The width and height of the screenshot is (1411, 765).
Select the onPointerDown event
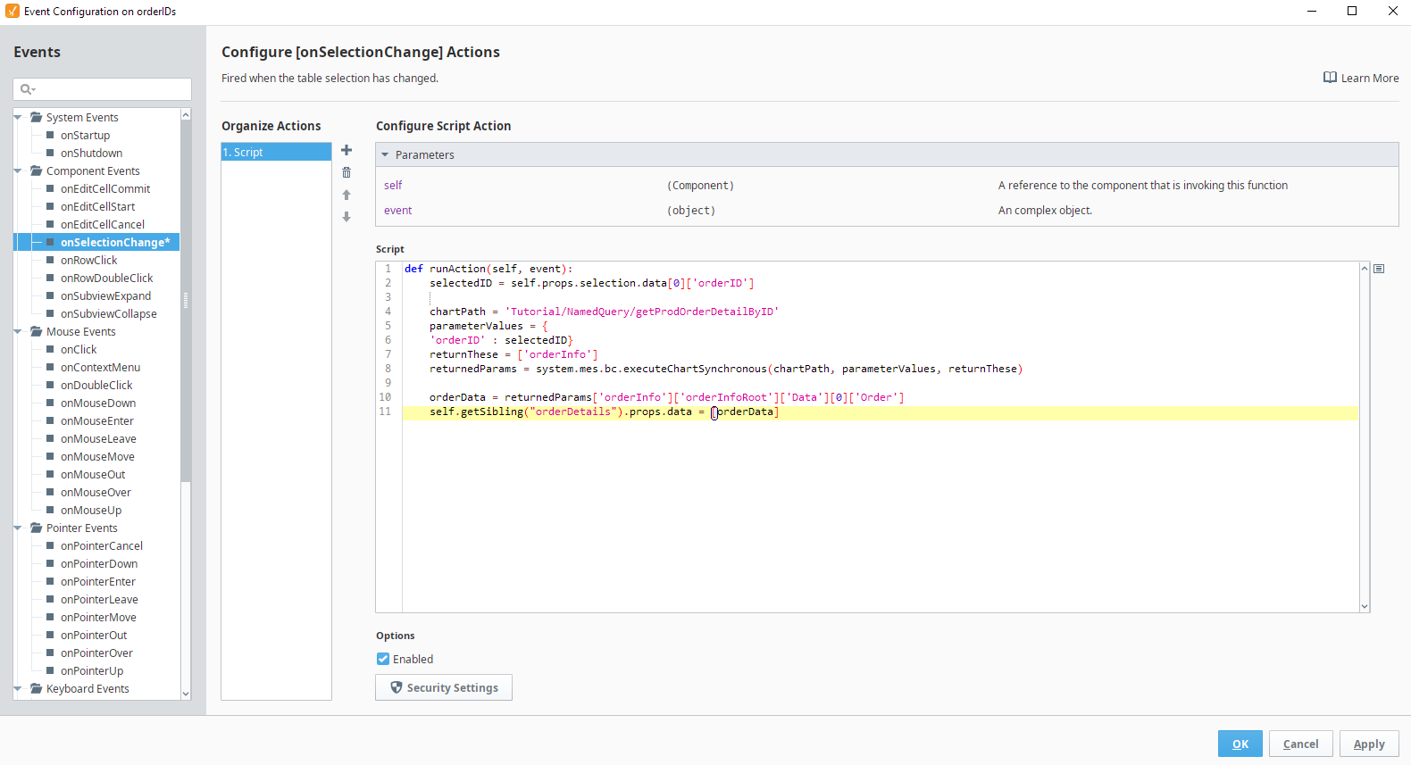[99, 564]
